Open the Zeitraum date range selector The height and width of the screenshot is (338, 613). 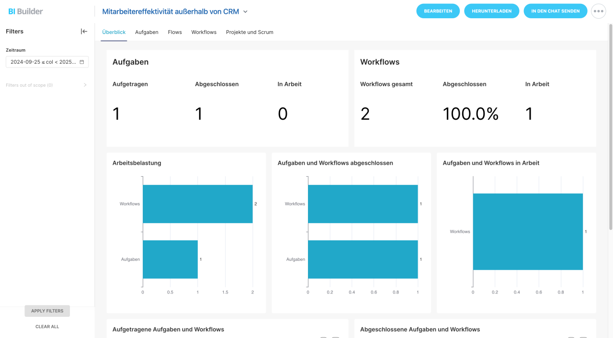43,62
